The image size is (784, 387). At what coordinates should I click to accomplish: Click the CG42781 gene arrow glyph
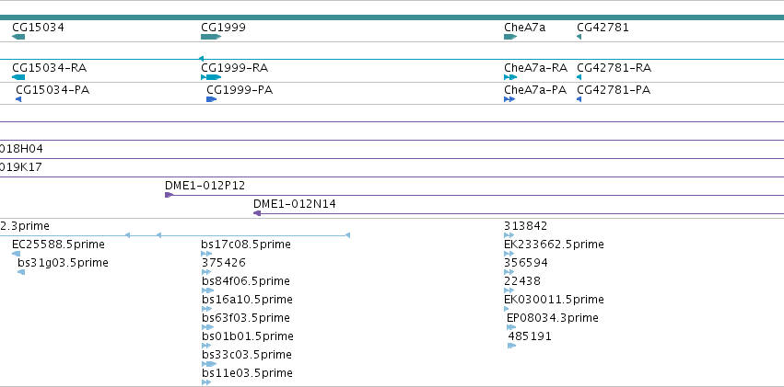coord(579,37)
